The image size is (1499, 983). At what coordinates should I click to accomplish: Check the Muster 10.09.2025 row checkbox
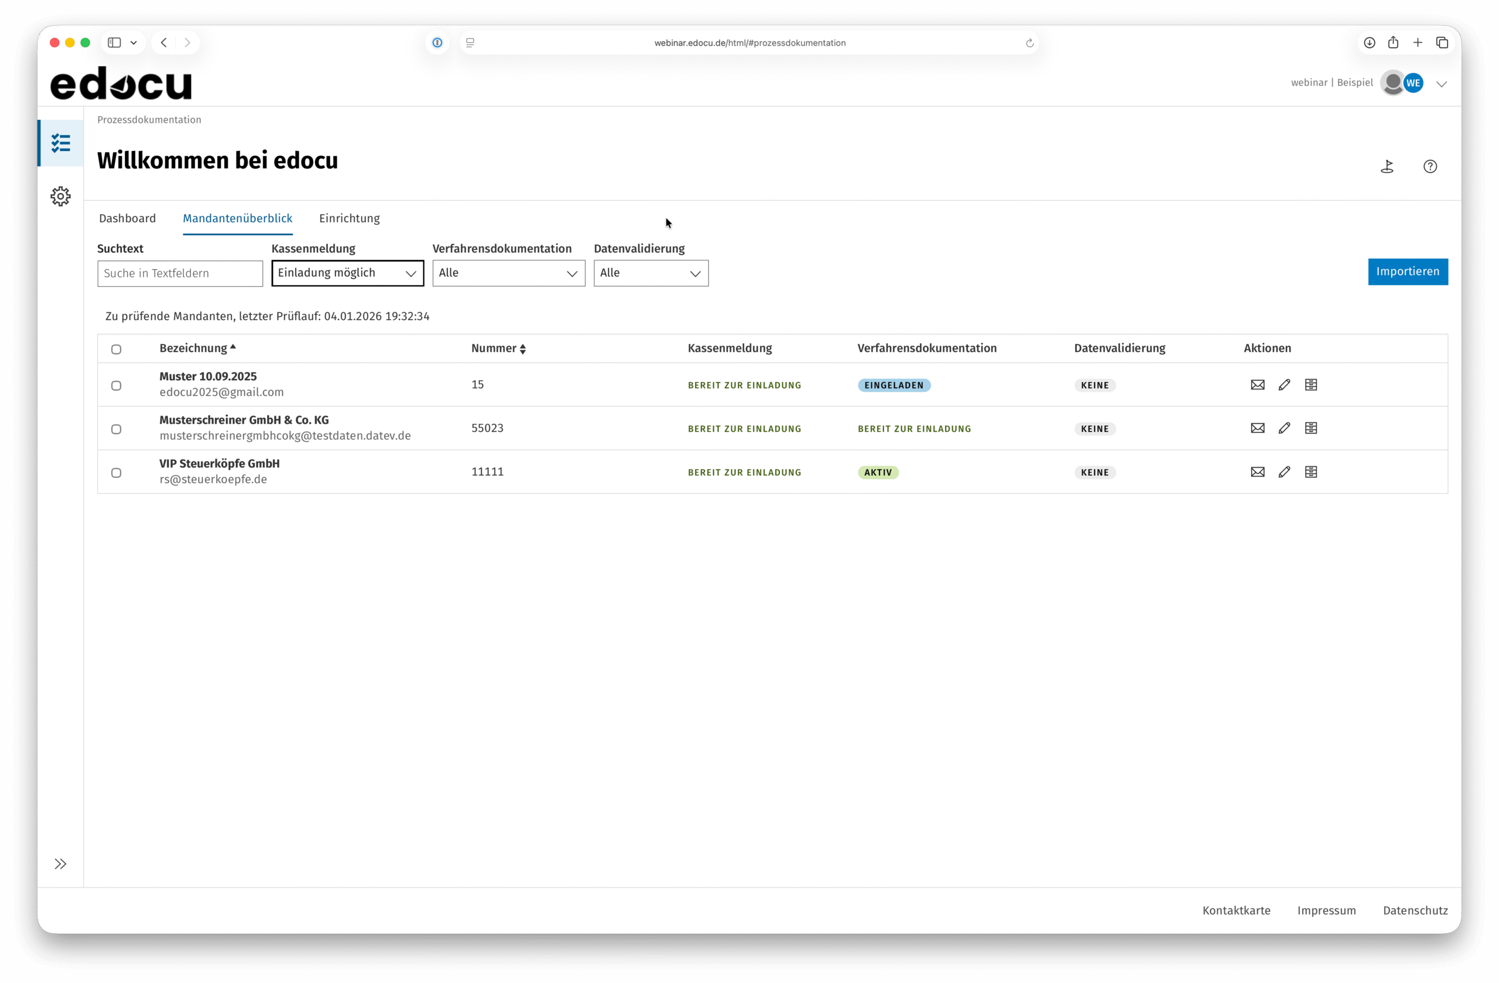(x=117, y=386)
